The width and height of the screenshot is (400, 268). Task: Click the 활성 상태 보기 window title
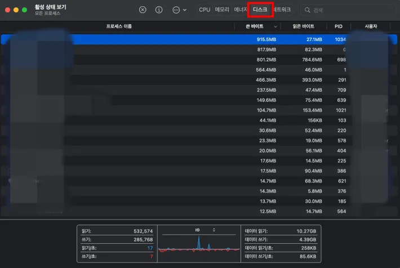(x=51, y=7)
